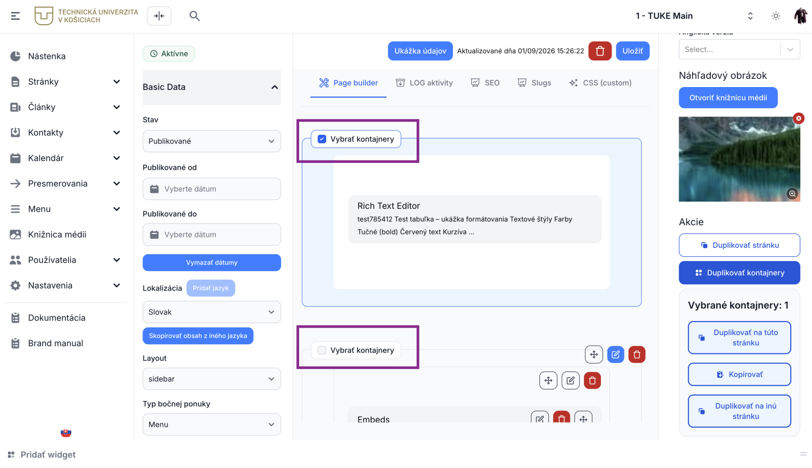
Task: Toggle the hamburger sidebar menu
Action: [x=15, y=16]
